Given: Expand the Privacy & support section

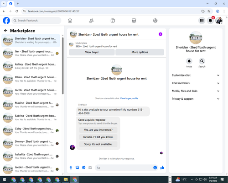Looking at the screenshot, I should (196, 99).
